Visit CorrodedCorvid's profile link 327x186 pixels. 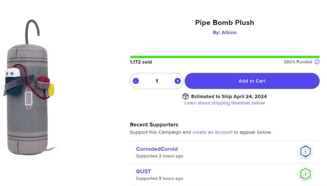pos(157,149)
